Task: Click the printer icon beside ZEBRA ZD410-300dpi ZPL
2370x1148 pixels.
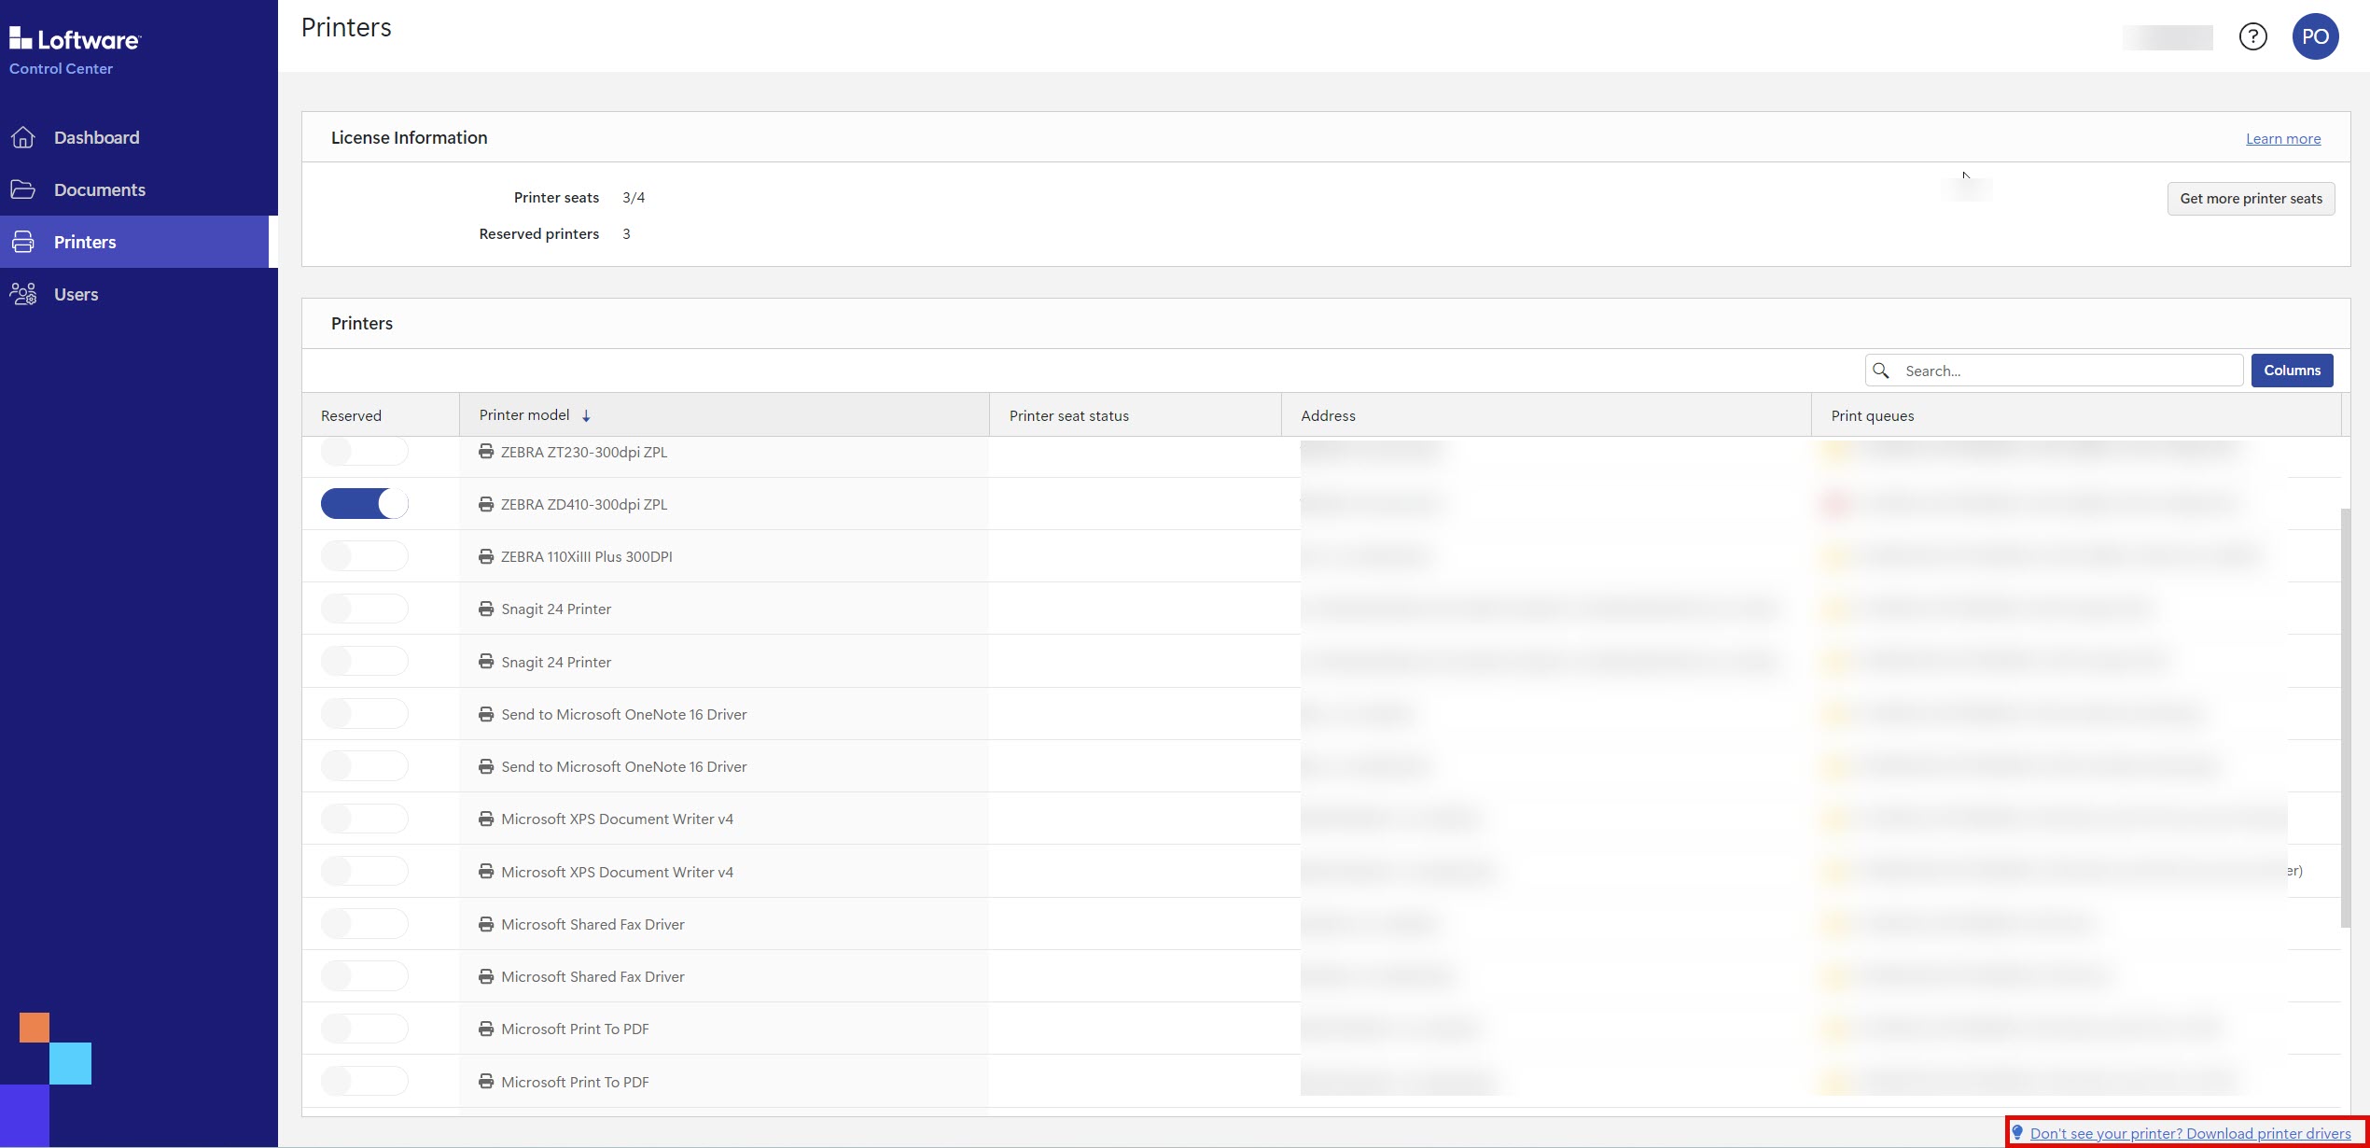Action: [486, 504]
